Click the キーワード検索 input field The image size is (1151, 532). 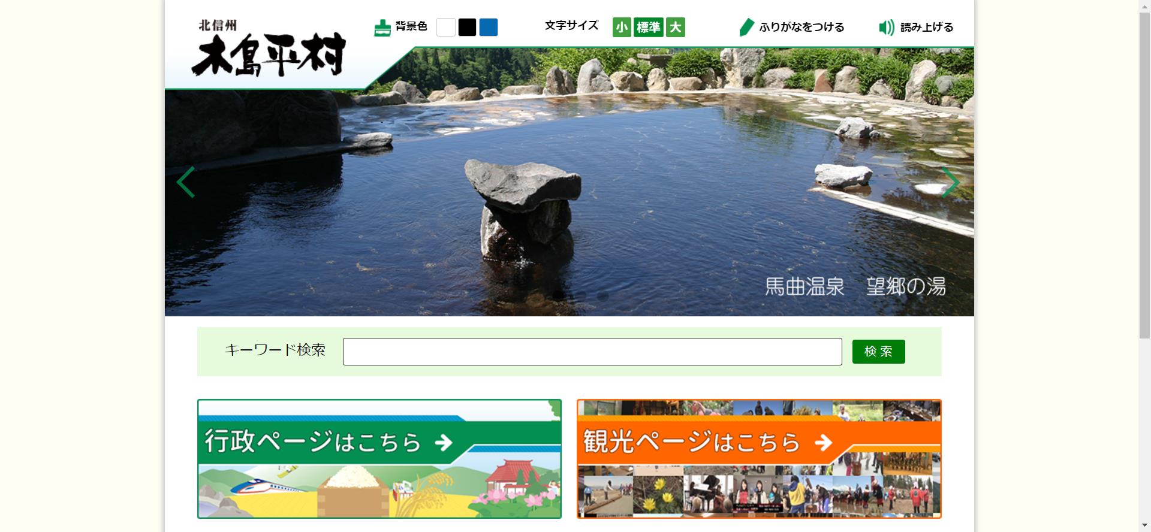click(x=592, y=352)
